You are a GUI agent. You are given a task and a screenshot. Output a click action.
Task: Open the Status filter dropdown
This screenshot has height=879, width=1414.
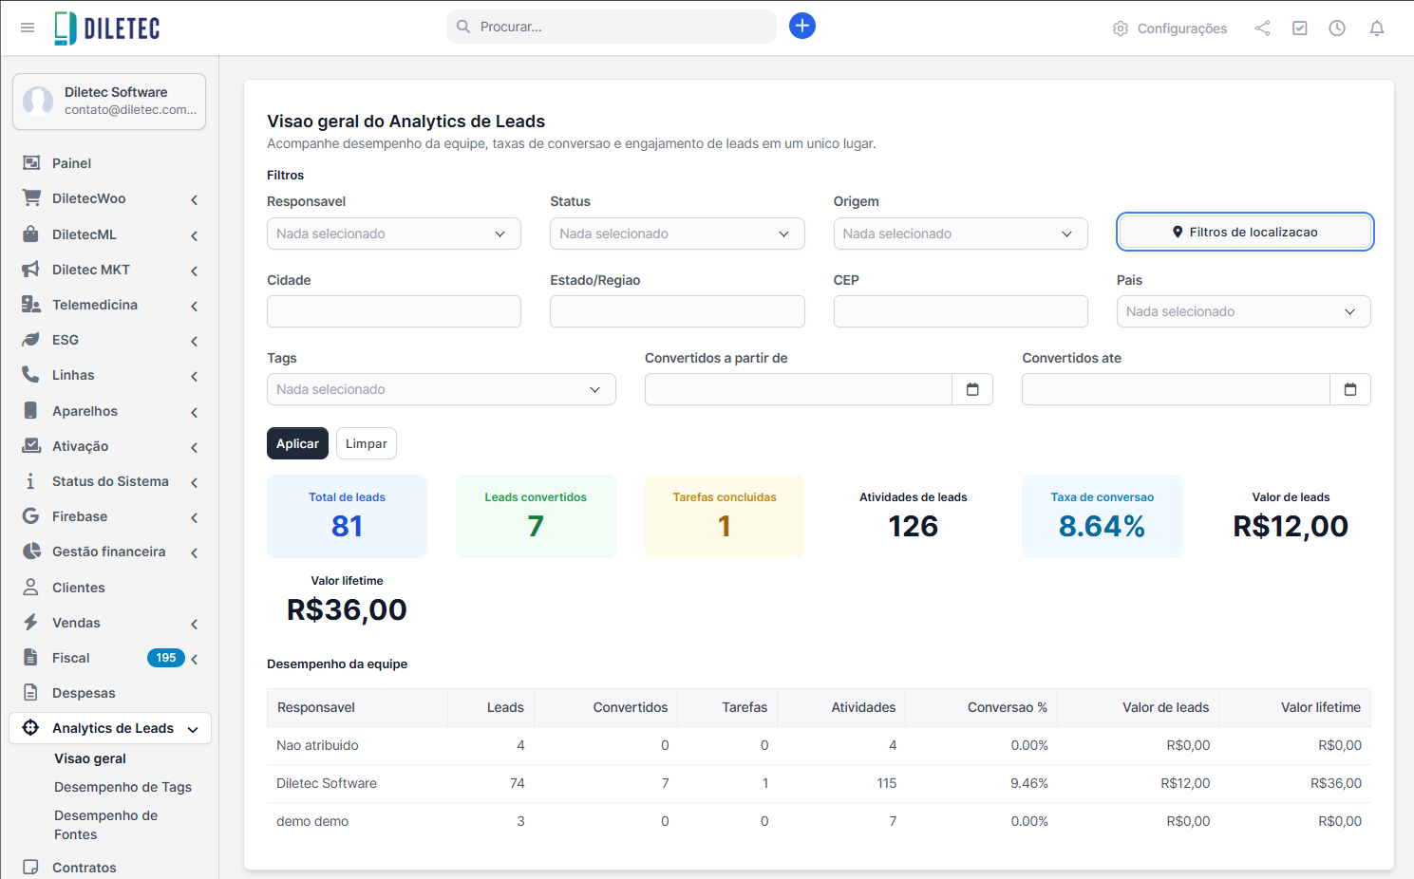pyautogui.click(x=676, y=234)
